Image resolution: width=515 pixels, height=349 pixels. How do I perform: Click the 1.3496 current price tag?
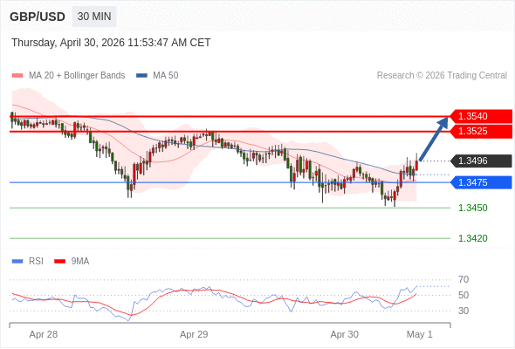[x=481, y=161]
